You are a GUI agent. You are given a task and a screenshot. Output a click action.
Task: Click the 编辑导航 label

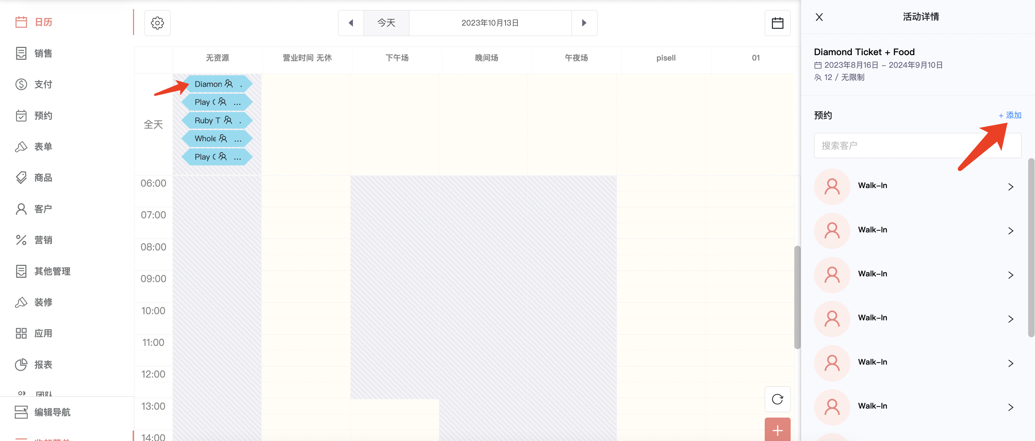pos(52,412)
